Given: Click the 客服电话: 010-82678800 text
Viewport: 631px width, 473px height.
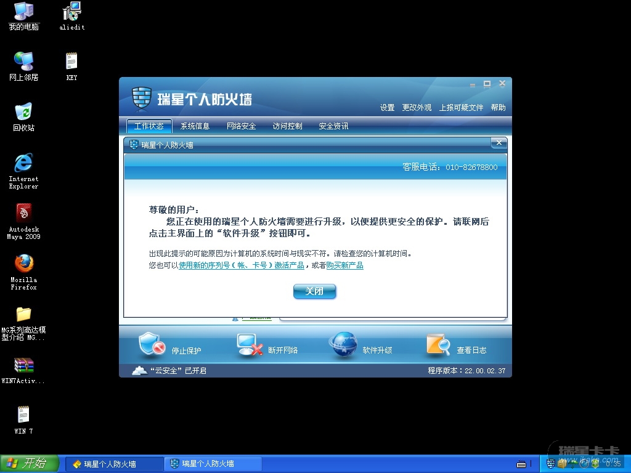Looking at the screenshot, I should 450,167.
